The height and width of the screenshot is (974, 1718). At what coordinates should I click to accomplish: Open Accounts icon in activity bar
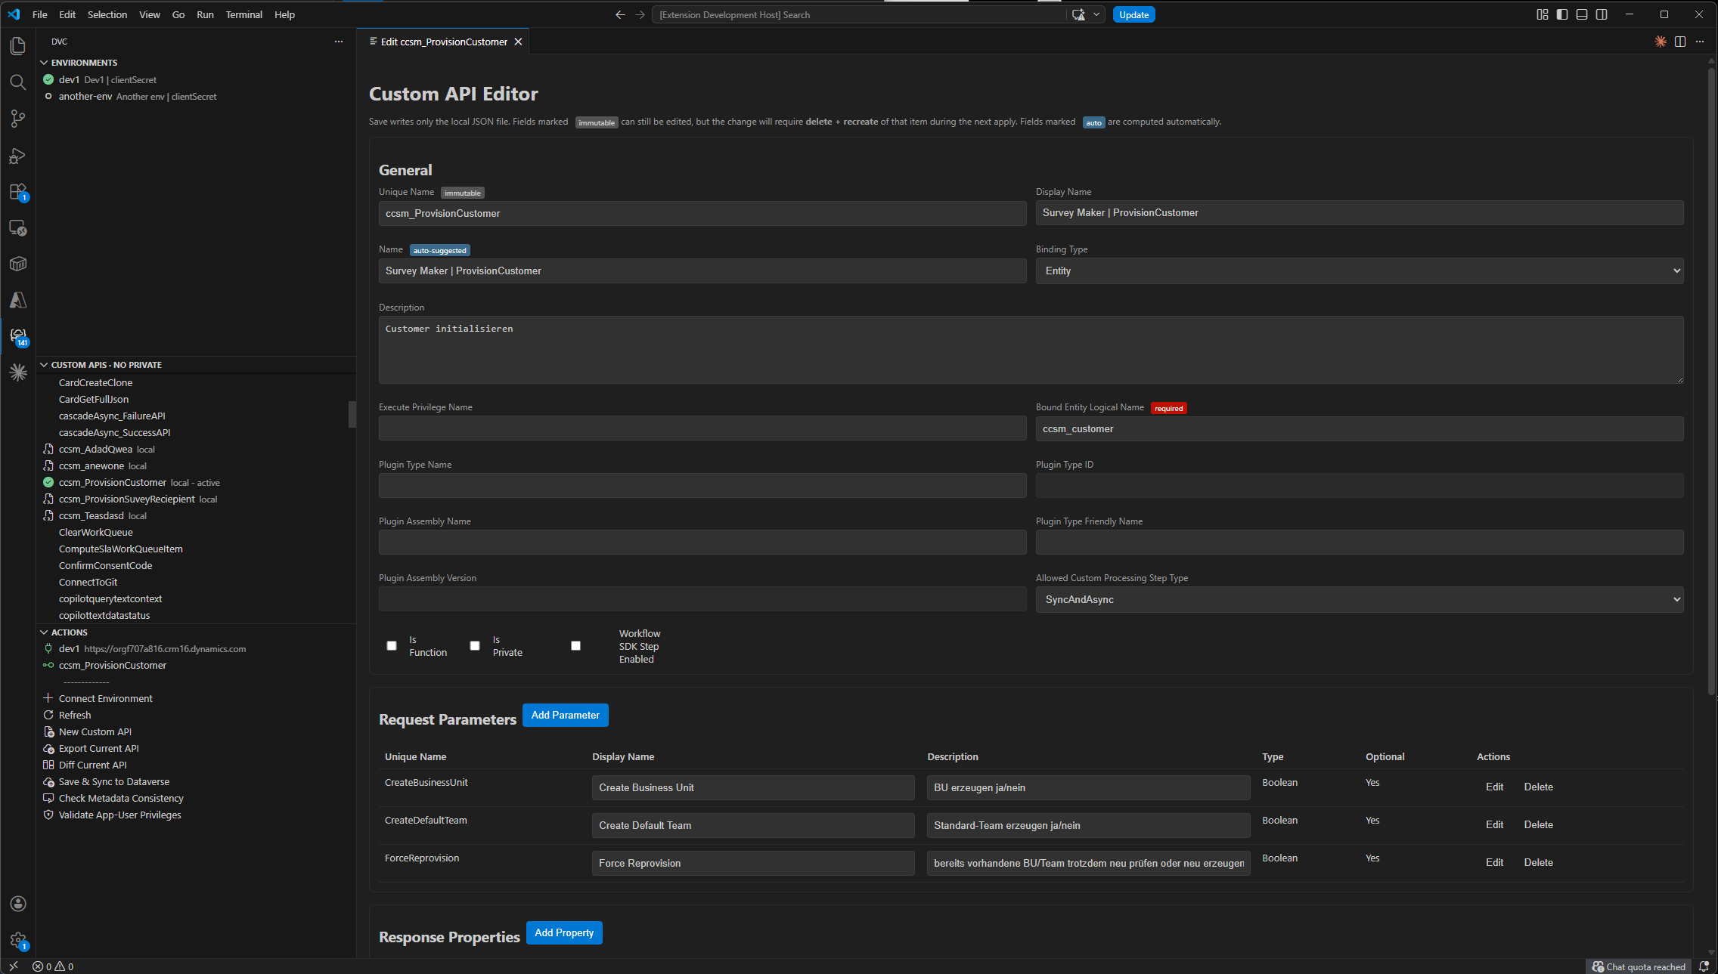pos(18,904)
